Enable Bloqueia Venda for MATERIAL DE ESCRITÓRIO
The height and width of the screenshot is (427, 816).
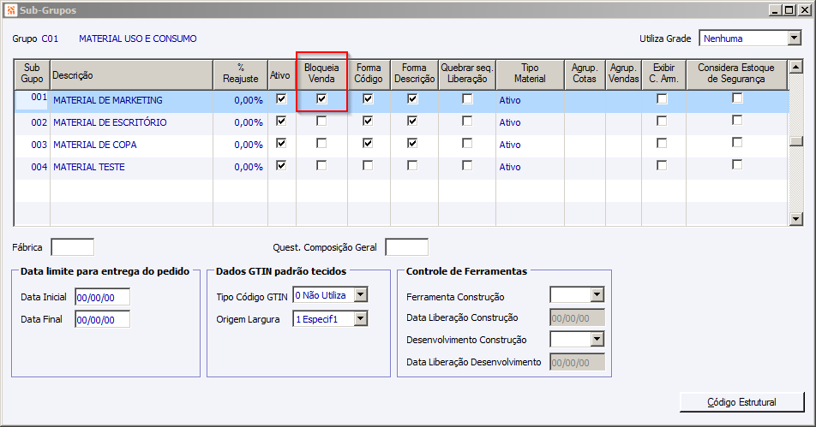pos(321,122)
